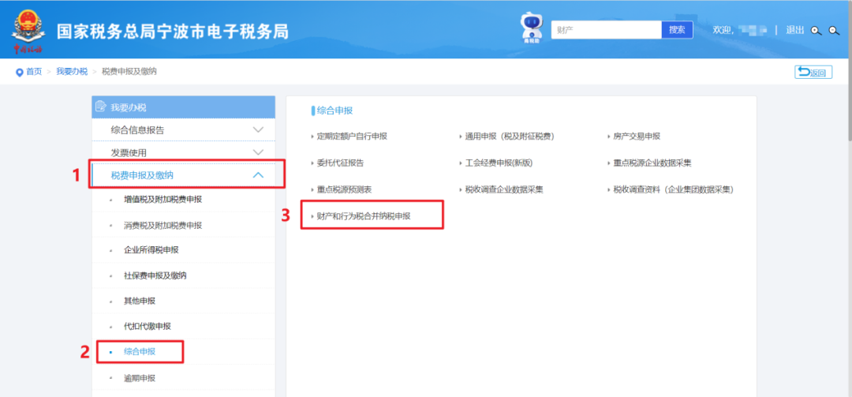The height and width of the screenshot is (397, 852).
Task: Click the zoom out magnifier icon
Action: [x=834, y=31]
